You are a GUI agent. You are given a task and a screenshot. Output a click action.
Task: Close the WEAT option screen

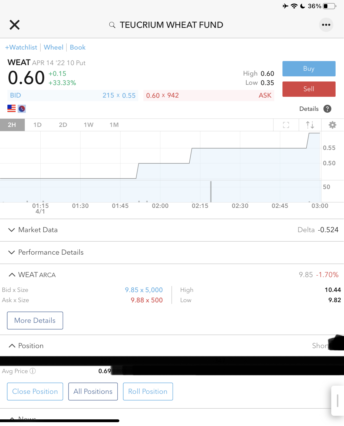tap(15, 25)
